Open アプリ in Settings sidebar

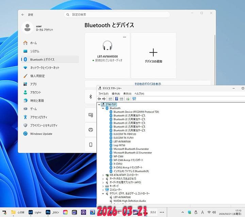(50, 84)
